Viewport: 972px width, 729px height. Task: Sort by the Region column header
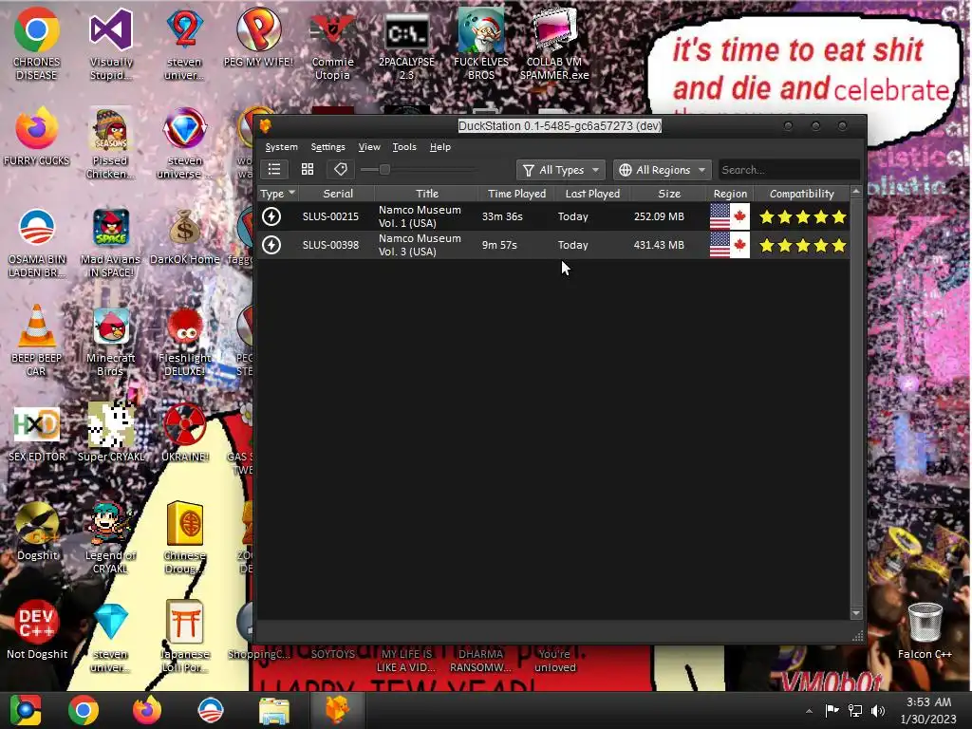pyautogui.click(x=730, y=194)
